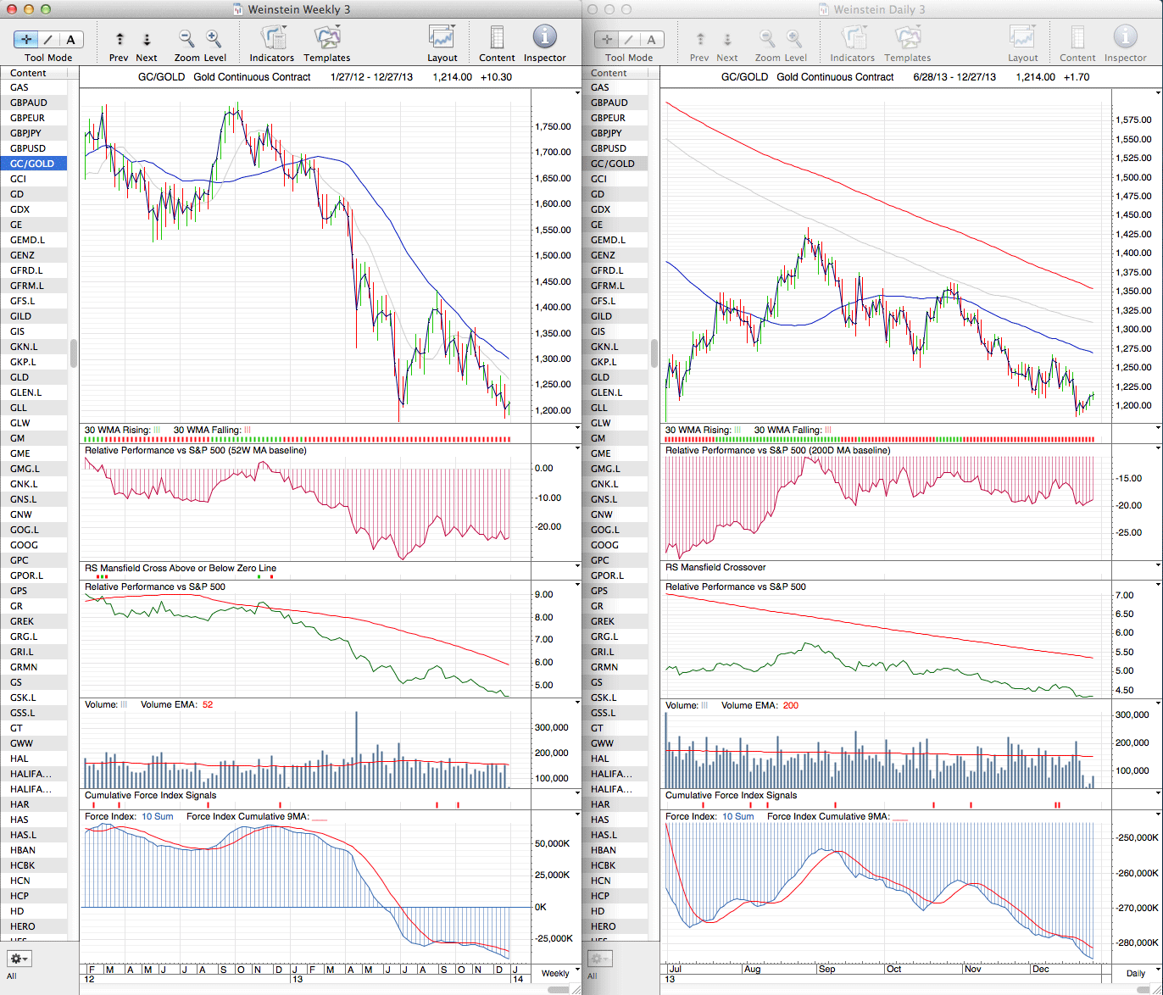This screenshot has width=1163, height=995.
Task: Open Indicators in the Weekly window toolbar
Action: pyautogui.click(x=272, y=38)
